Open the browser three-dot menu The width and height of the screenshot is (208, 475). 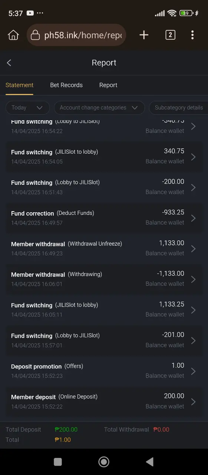192,35
